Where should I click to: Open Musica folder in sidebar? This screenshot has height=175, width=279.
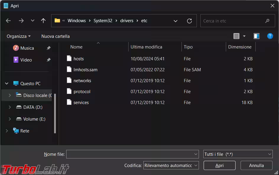tap(27, 48)
